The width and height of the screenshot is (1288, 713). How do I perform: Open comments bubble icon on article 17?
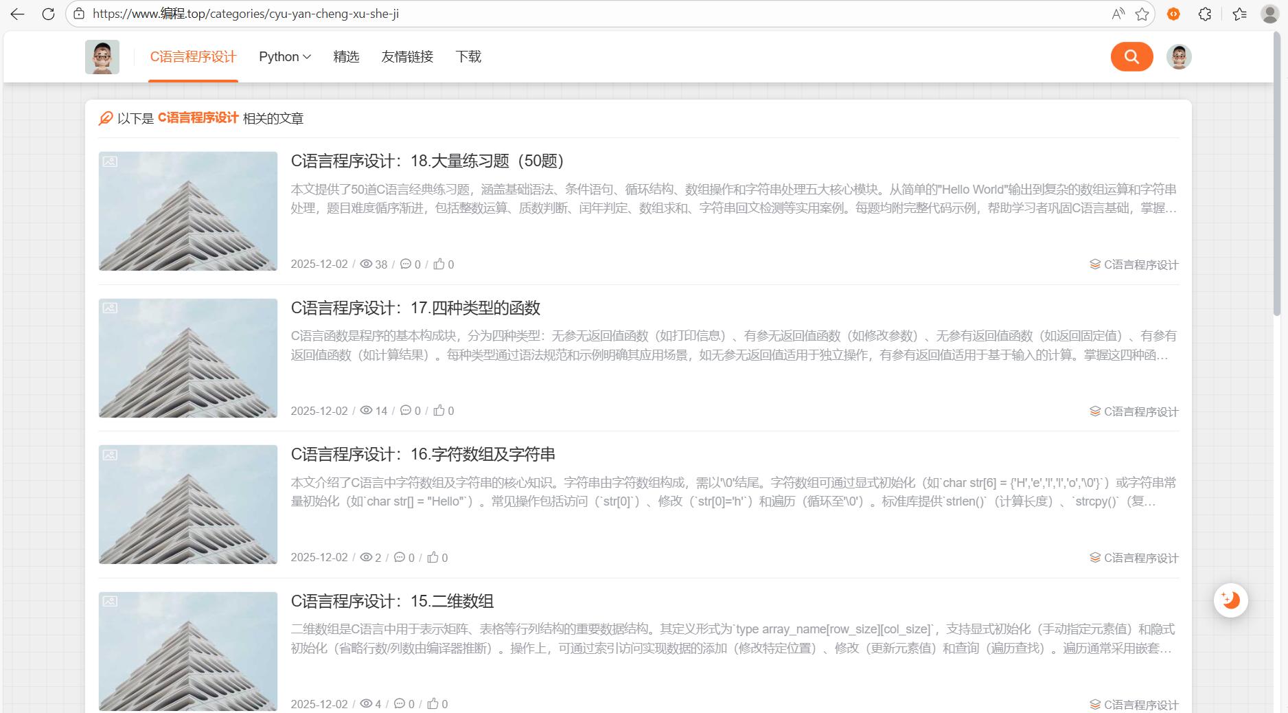(405, 410)
